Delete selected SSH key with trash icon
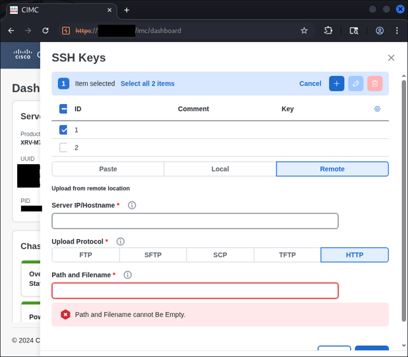This screenshot has height=357, width=408. coord(375,84)
